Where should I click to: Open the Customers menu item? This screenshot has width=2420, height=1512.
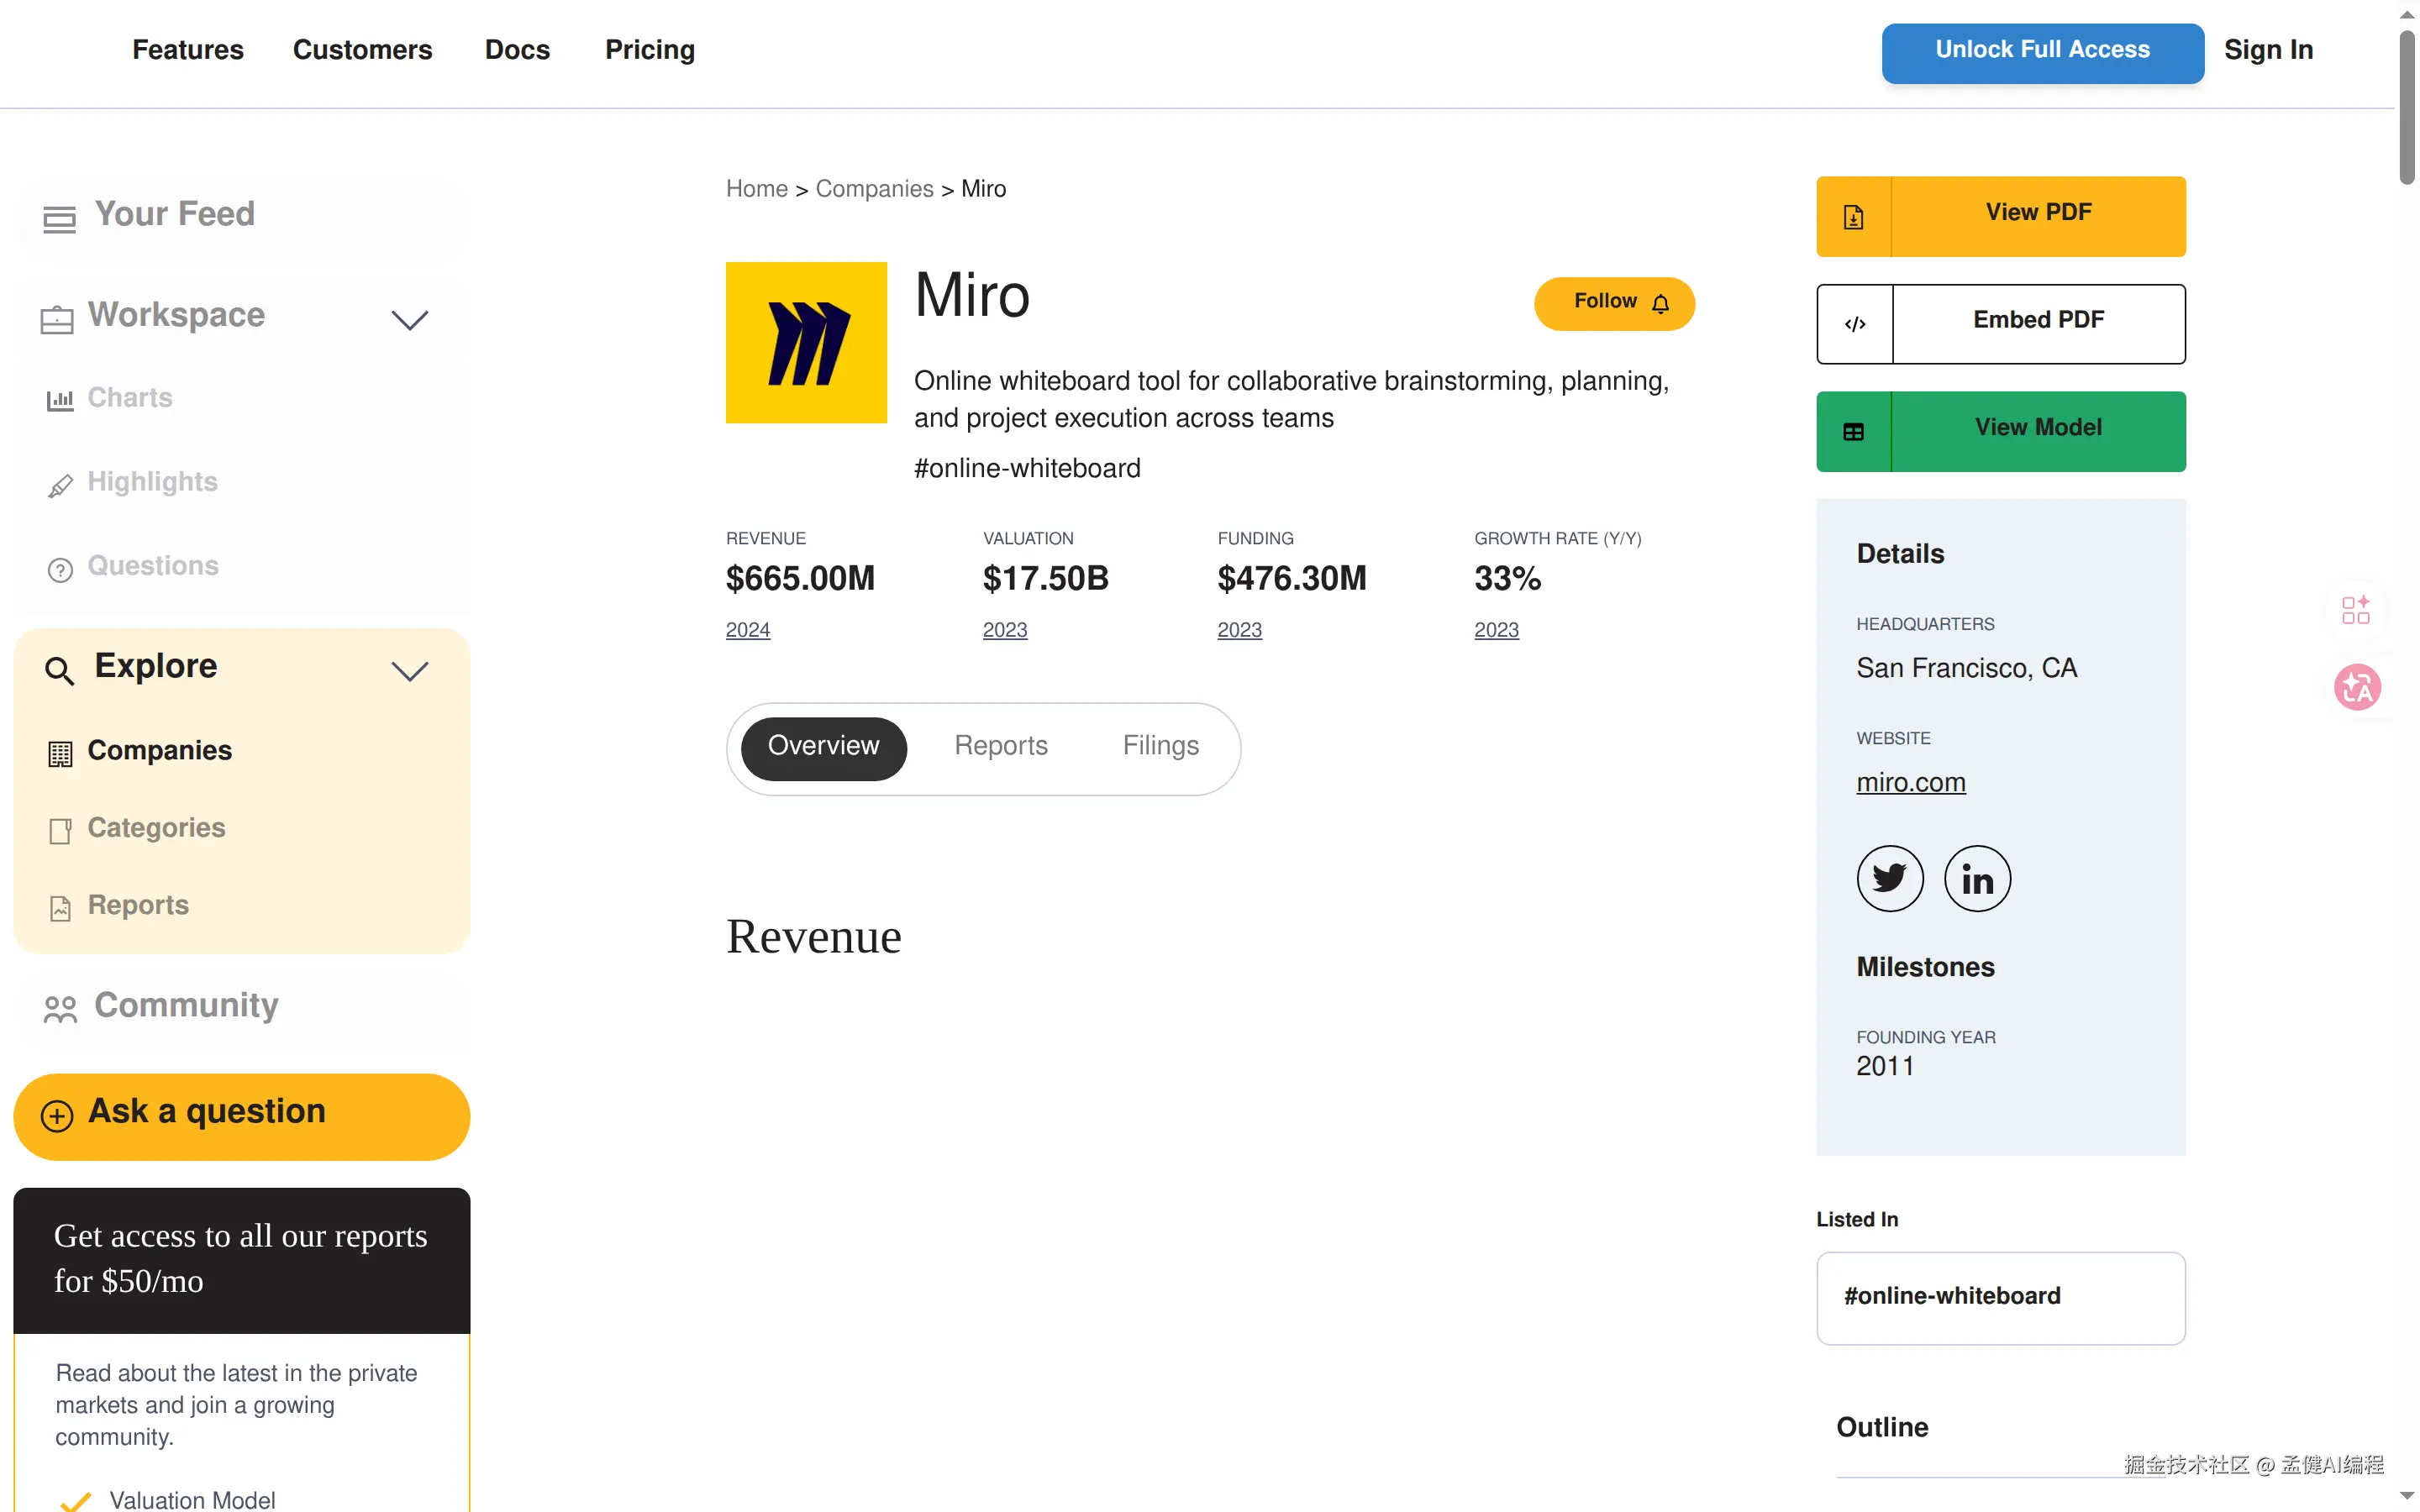362,50
